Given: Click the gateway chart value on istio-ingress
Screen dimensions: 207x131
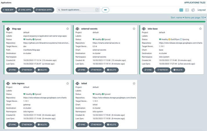Looking at the screenshot, I should [x=27, y=105].
